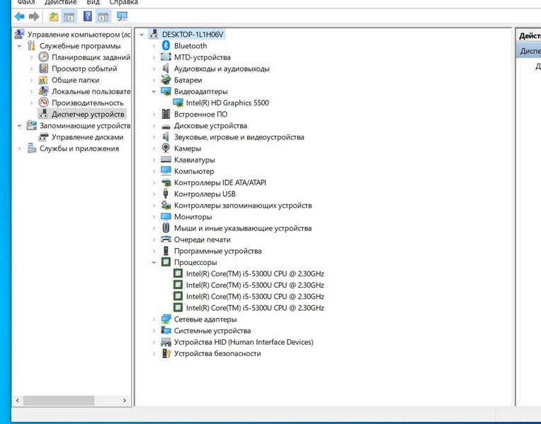Screen dimensions: 541x424
Task: Click left panel horizontal scrollbar right arrow
Action: (x=126, y=401)
